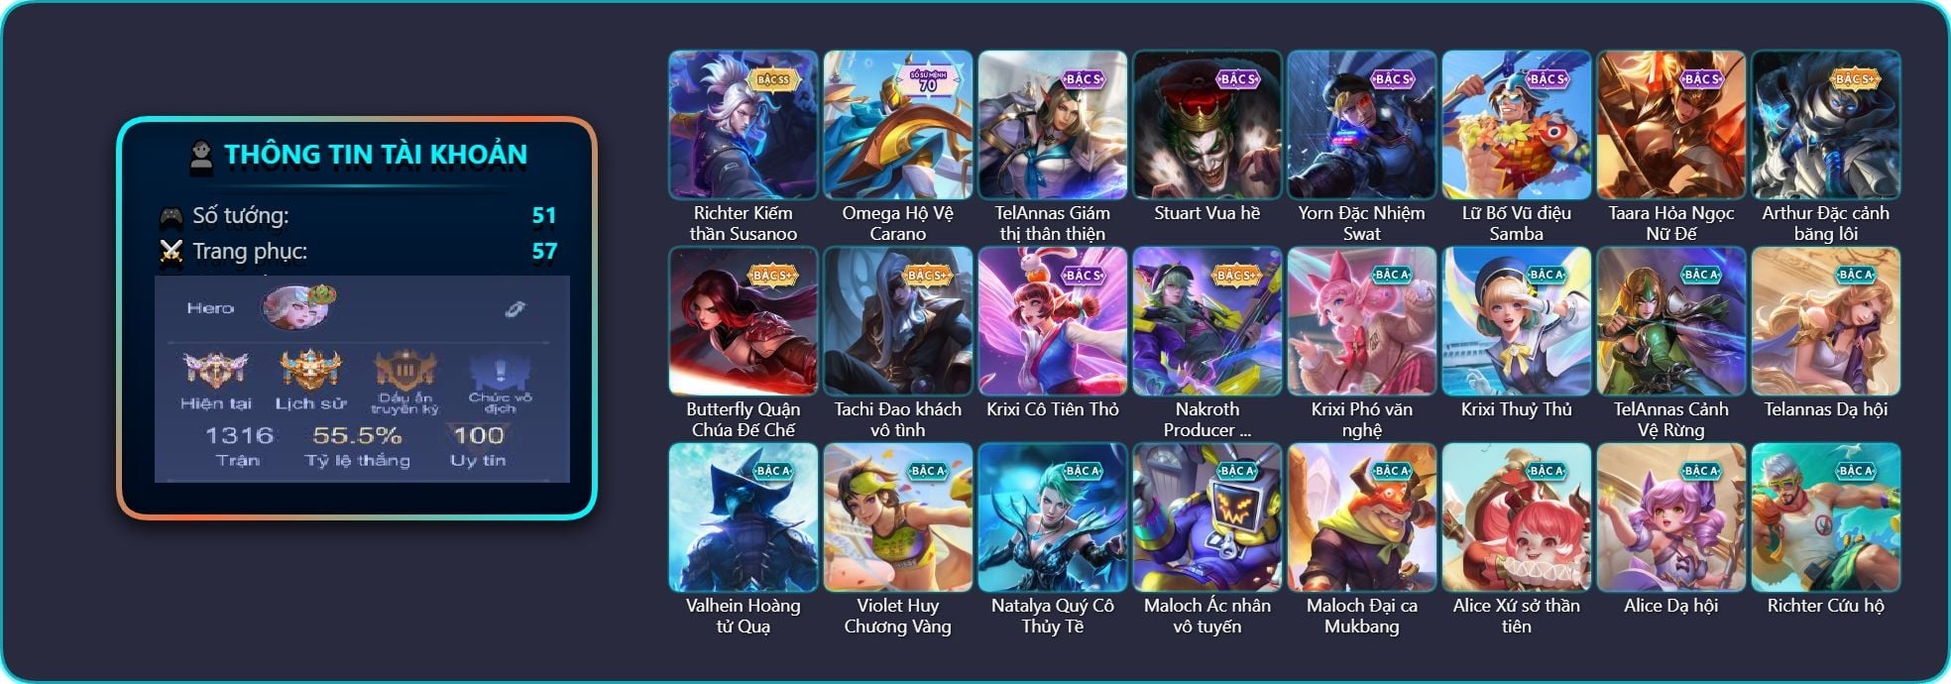Open the Nakroth Producer skin thumbnail

tap(1207, 321)
